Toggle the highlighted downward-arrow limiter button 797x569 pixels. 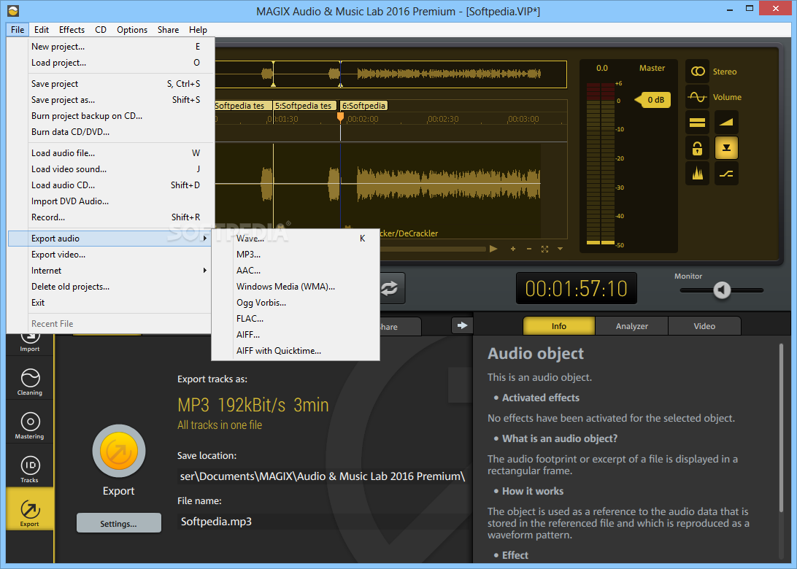[x=726, y=148]
